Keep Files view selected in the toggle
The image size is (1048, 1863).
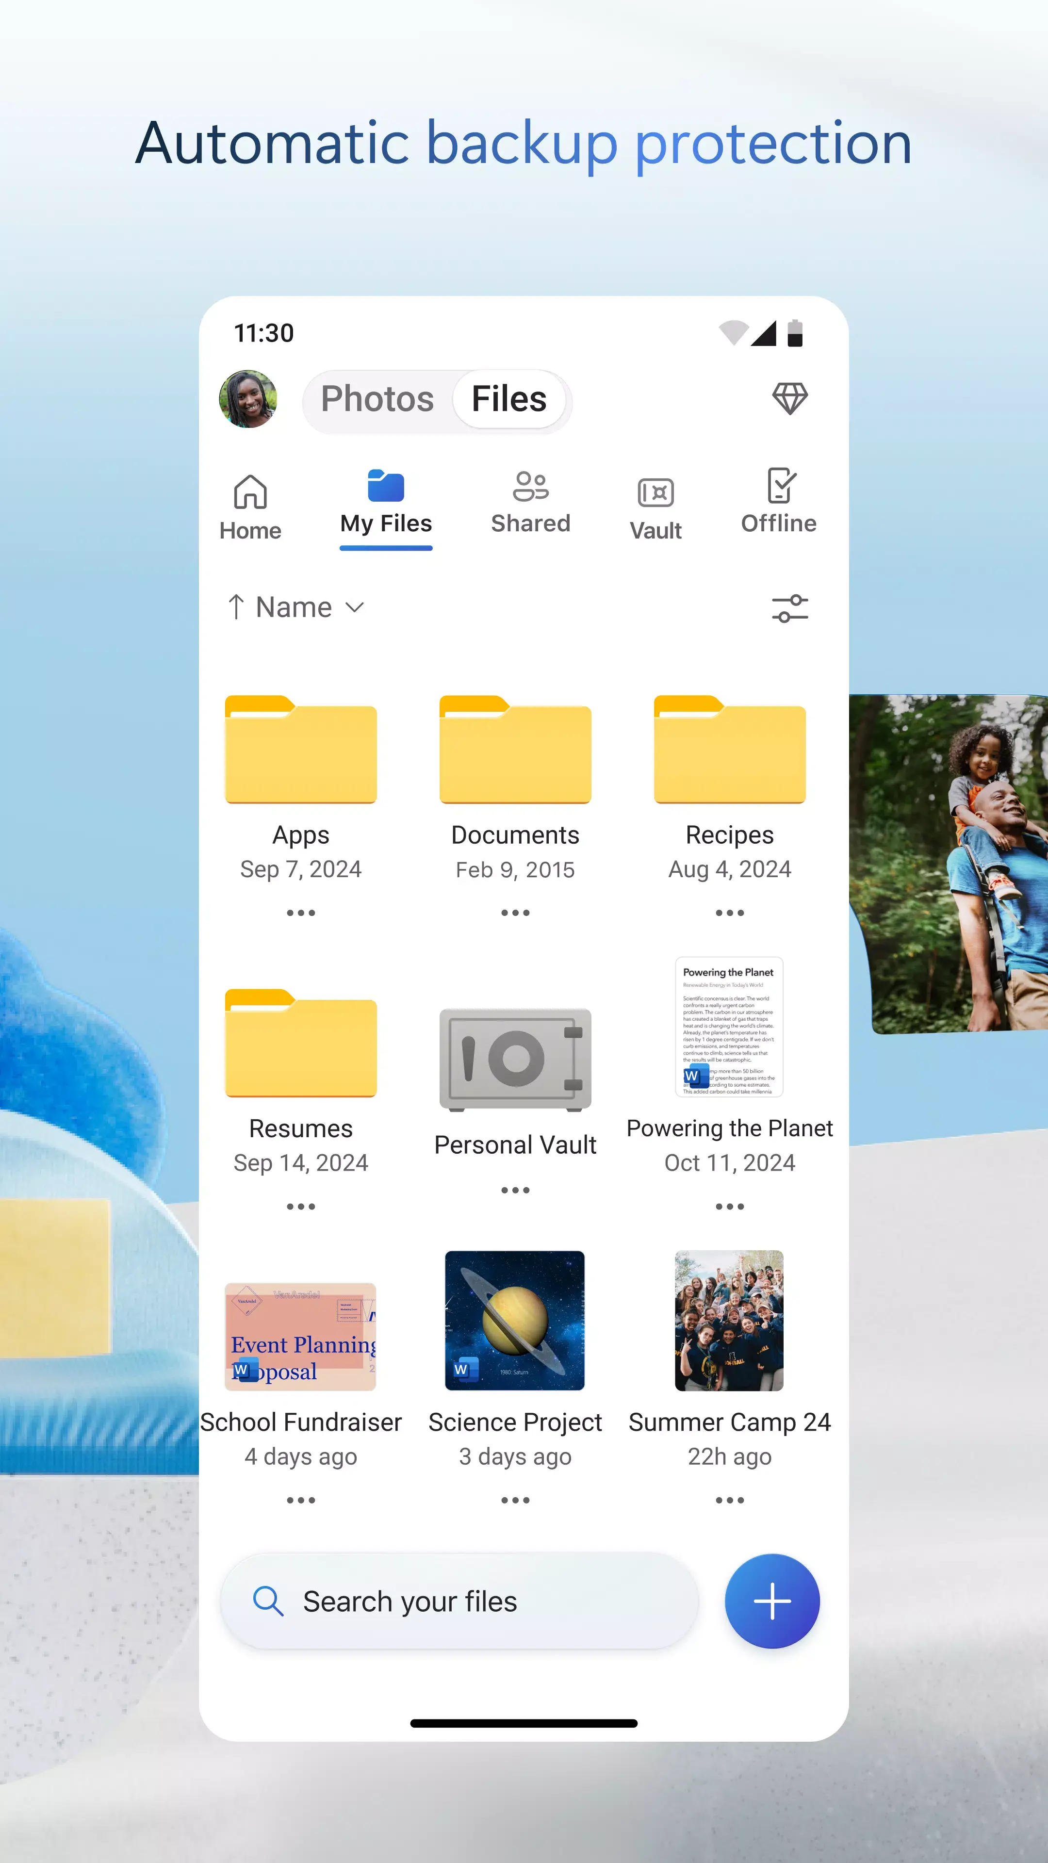[x=509, y=398]
